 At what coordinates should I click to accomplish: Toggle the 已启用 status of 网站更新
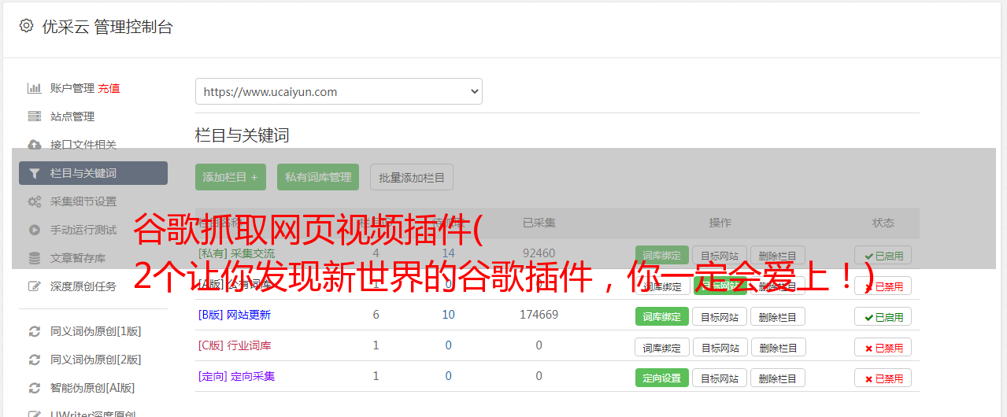coord(883,317)
